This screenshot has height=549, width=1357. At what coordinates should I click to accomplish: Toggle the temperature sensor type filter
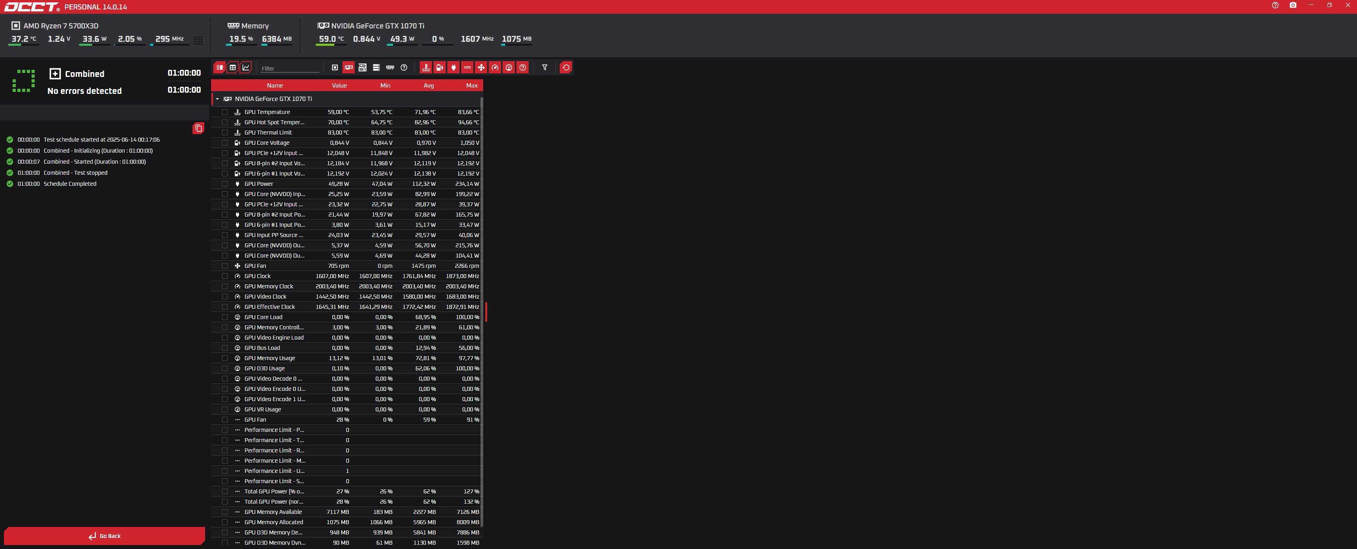coord(426,67)
